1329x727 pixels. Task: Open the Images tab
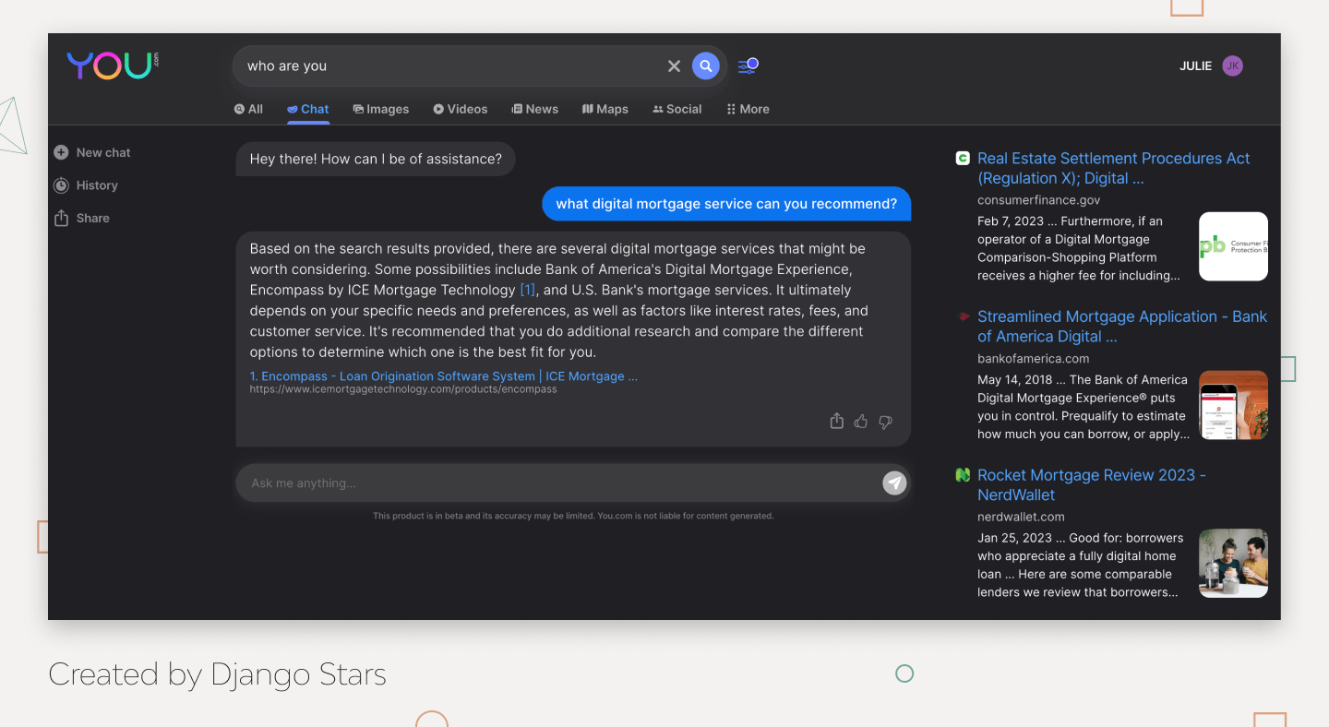coord(381,109)
